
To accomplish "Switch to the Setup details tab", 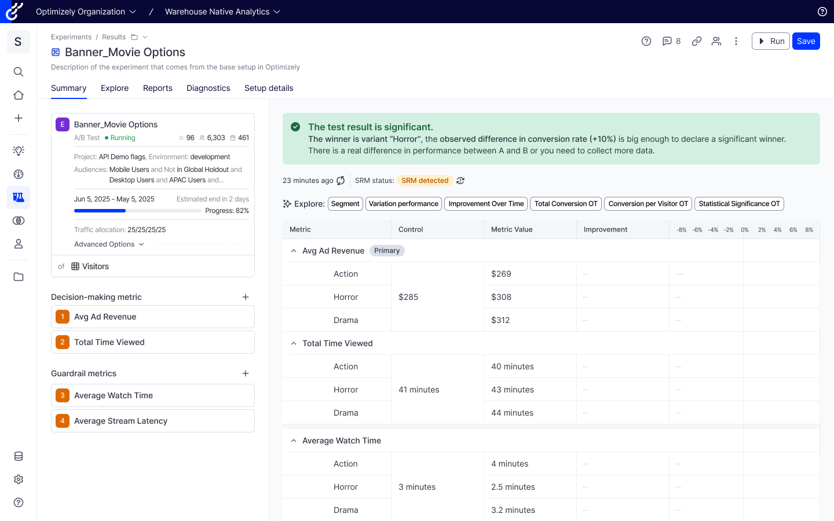I will pos(269,88).
